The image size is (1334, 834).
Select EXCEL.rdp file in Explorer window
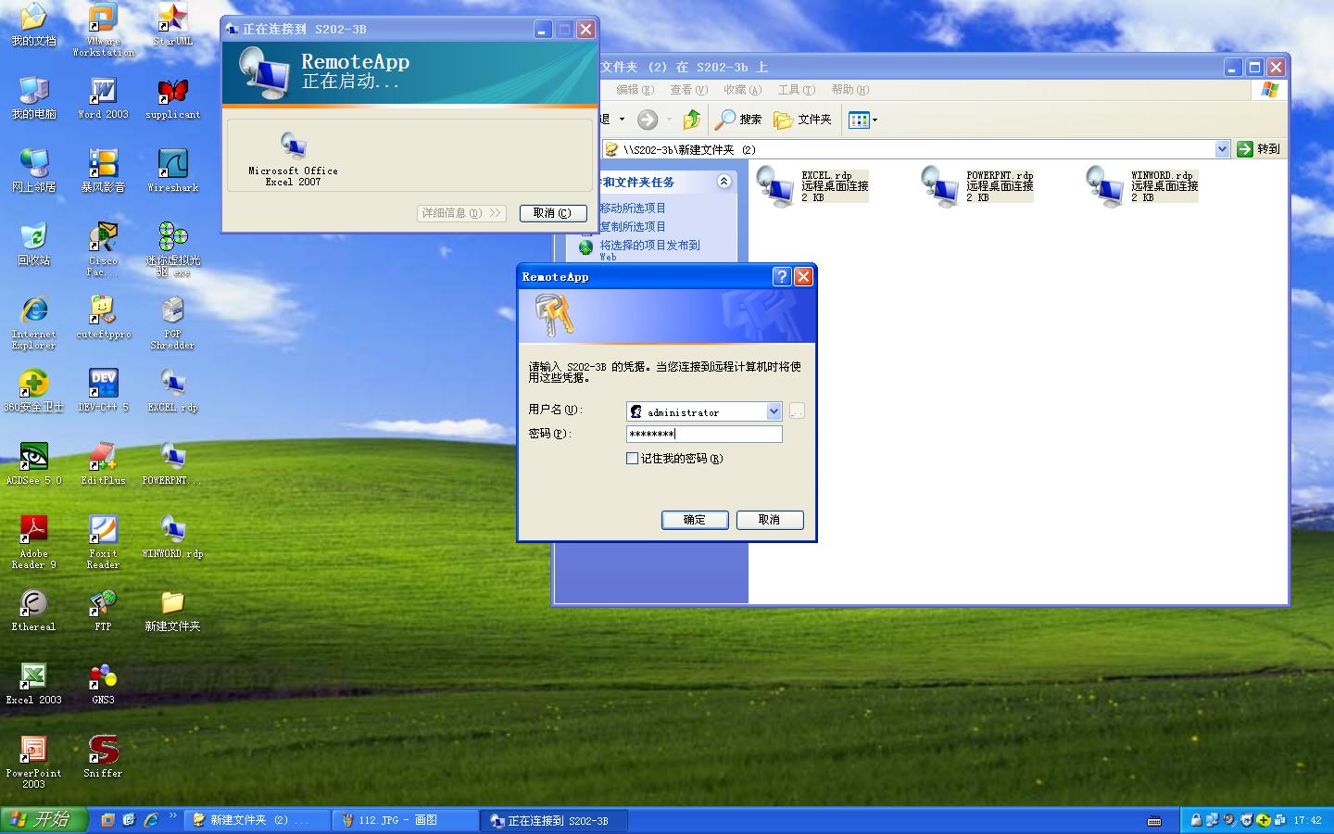tap(812, 186)
